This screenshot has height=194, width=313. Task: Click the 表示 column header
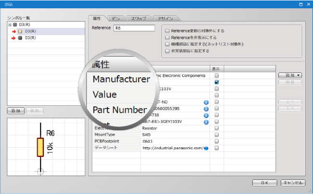[217, 69]
